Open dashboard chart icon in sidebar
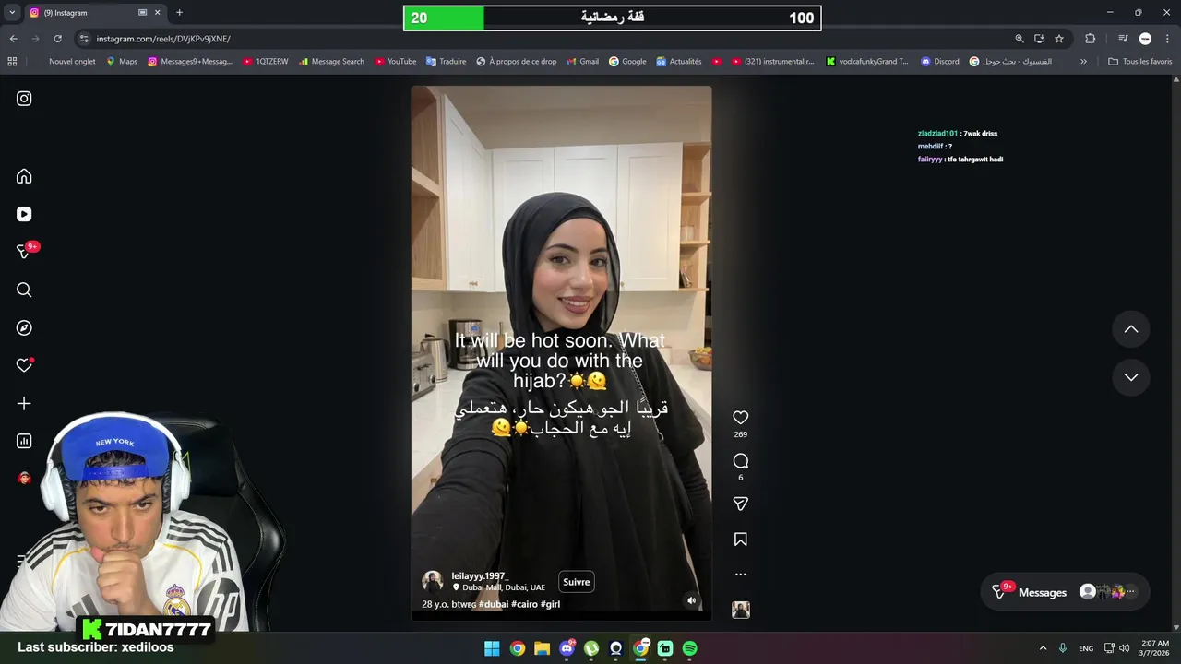The image size is (1181, 664). pyautogui.click(x=24, y=441)
